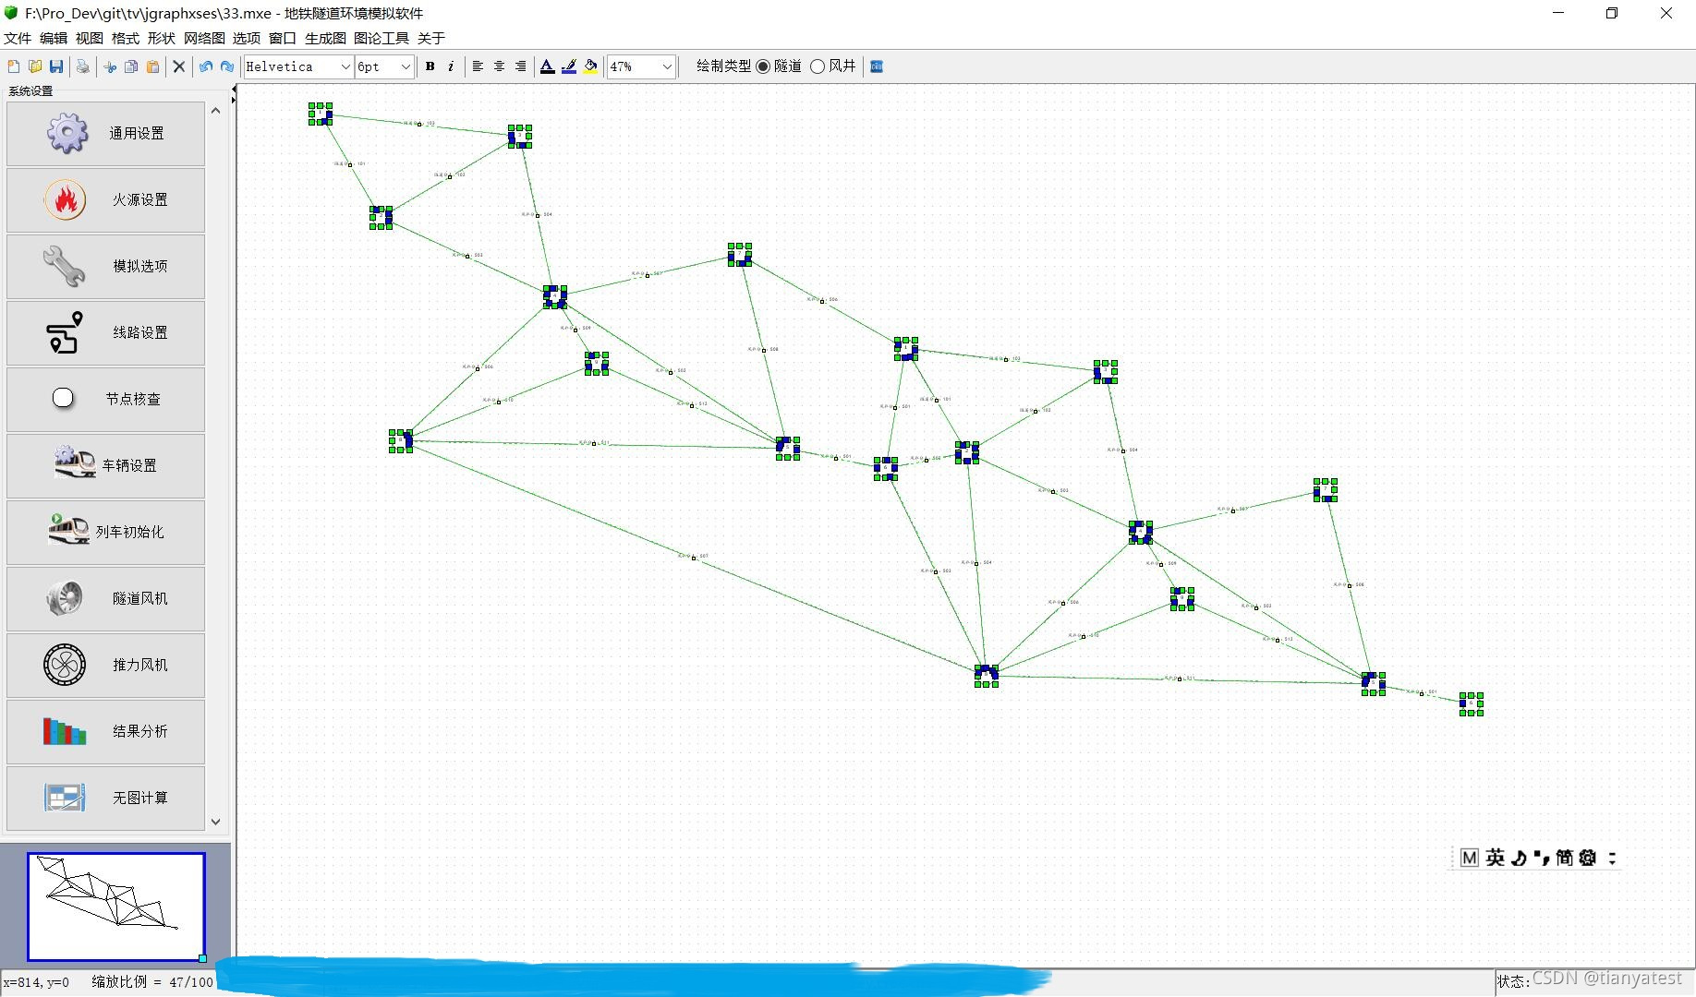Select the 风井 drawing type radio
The height and width of the screenshot is (997, 1696).
(x=818, y=66)
